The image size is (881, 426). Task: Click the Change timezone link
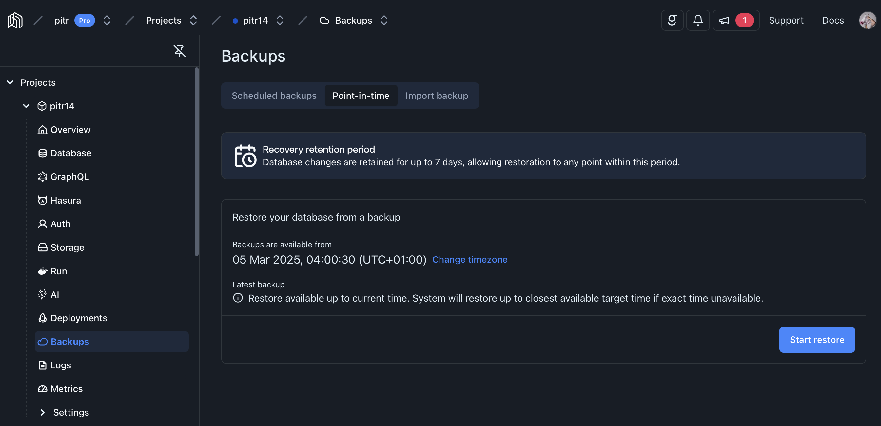point(470,260)
